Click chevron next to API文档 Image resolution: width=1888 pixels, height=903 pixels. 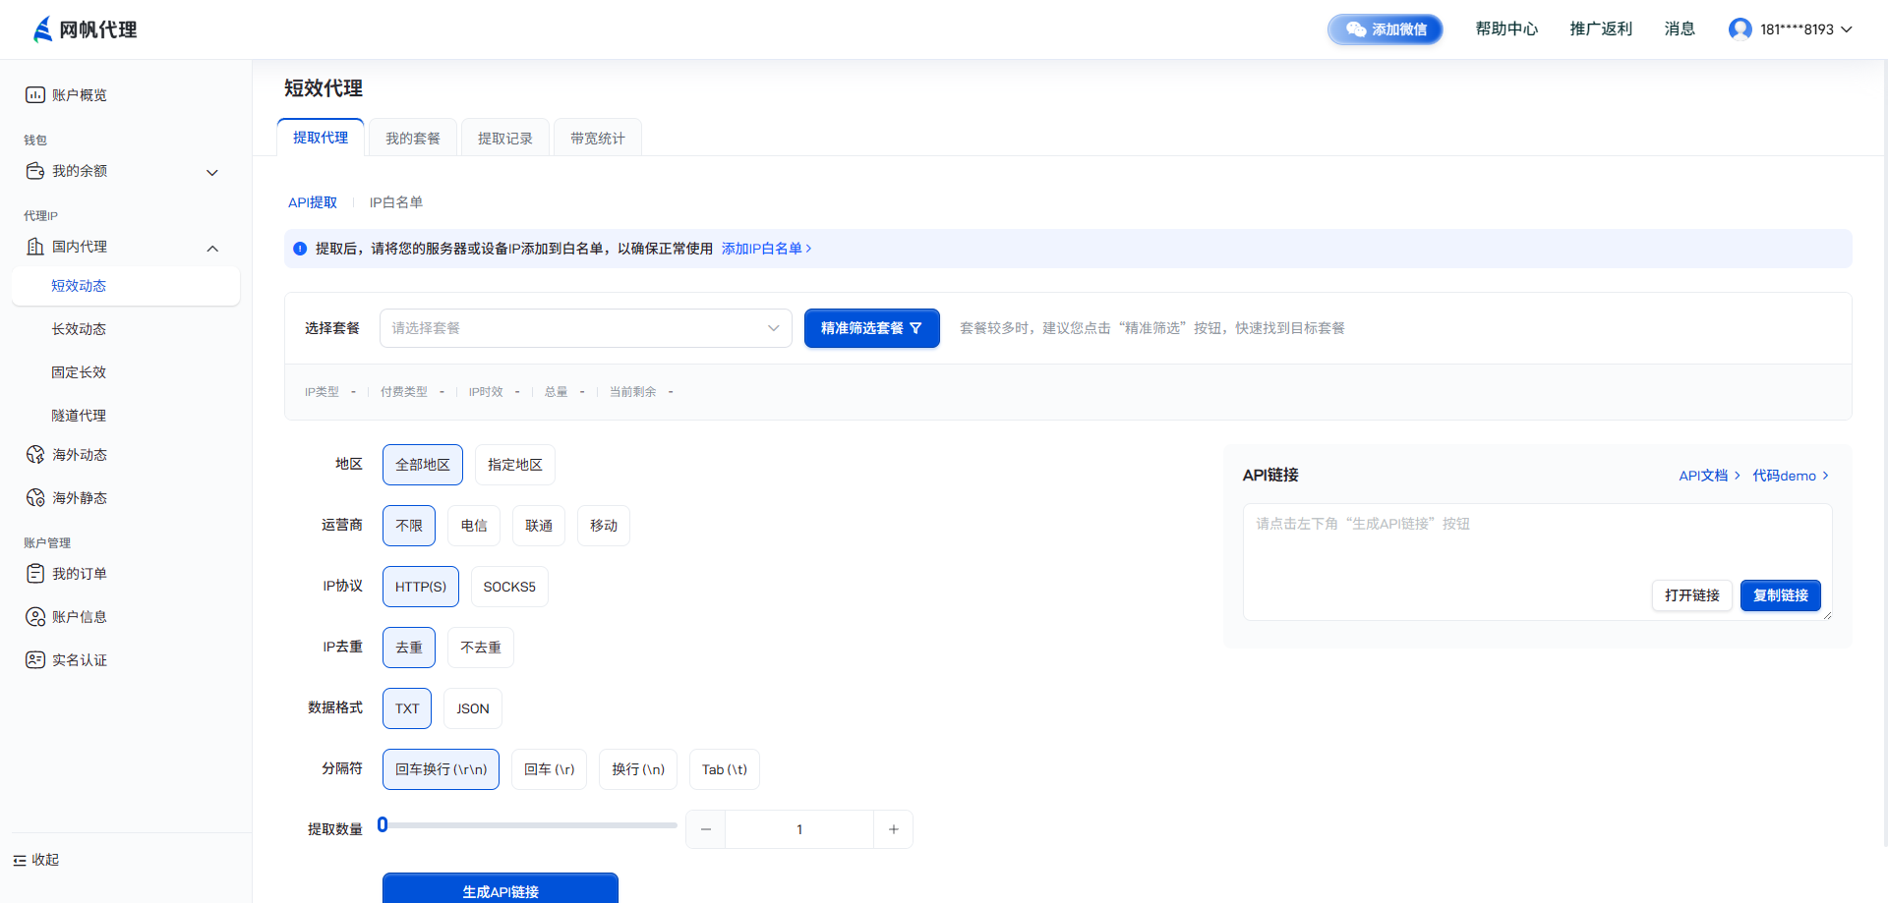pyautogui.click(x=1738, y=476)
